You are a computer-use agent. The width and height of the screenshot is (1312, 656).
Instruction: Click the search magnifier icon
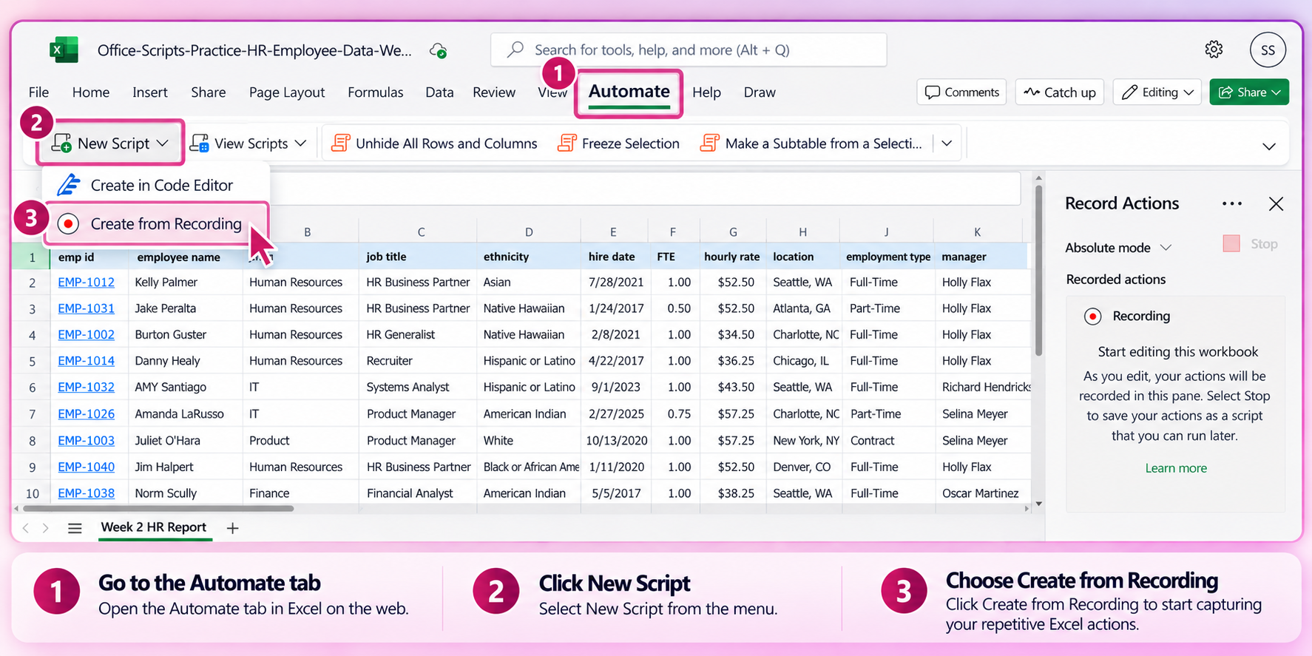(x=515, y=50)
